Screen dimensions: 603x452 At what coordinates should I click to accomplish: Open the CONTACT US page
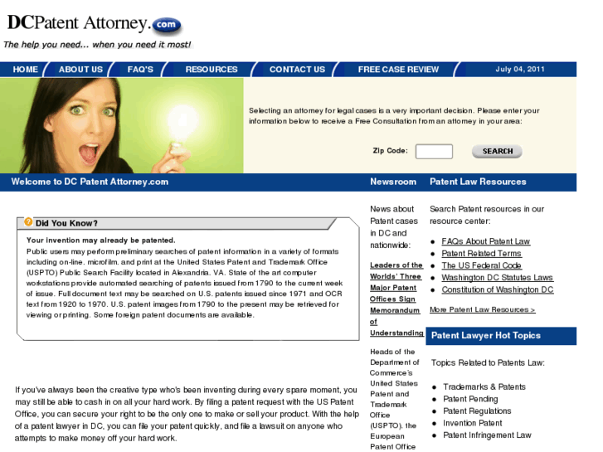pos(297,70)
